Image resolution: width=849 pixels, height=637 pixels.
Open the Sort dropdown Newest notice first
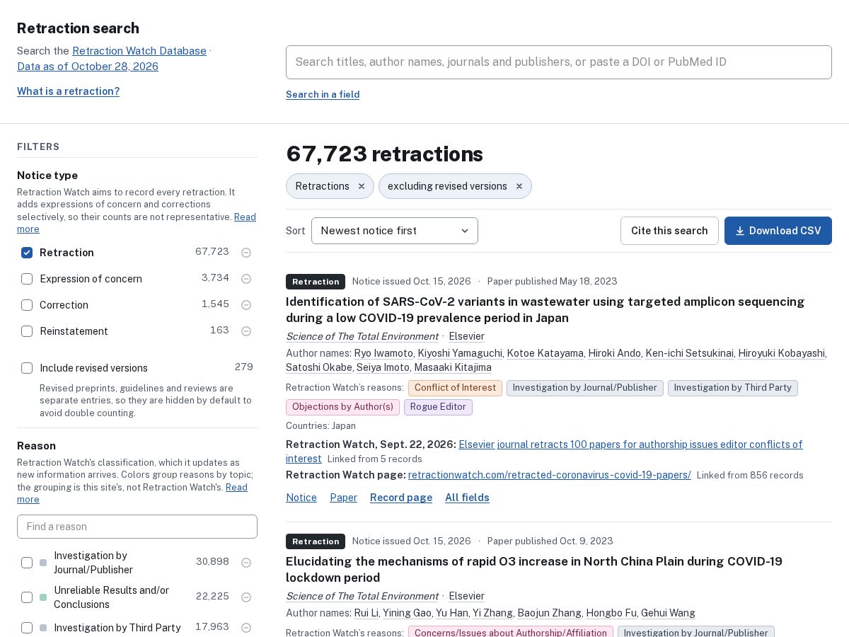coord(395,231)
